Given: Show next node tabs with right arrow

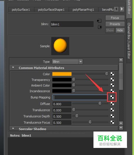Looking at the screenshot, I should 122,9.
